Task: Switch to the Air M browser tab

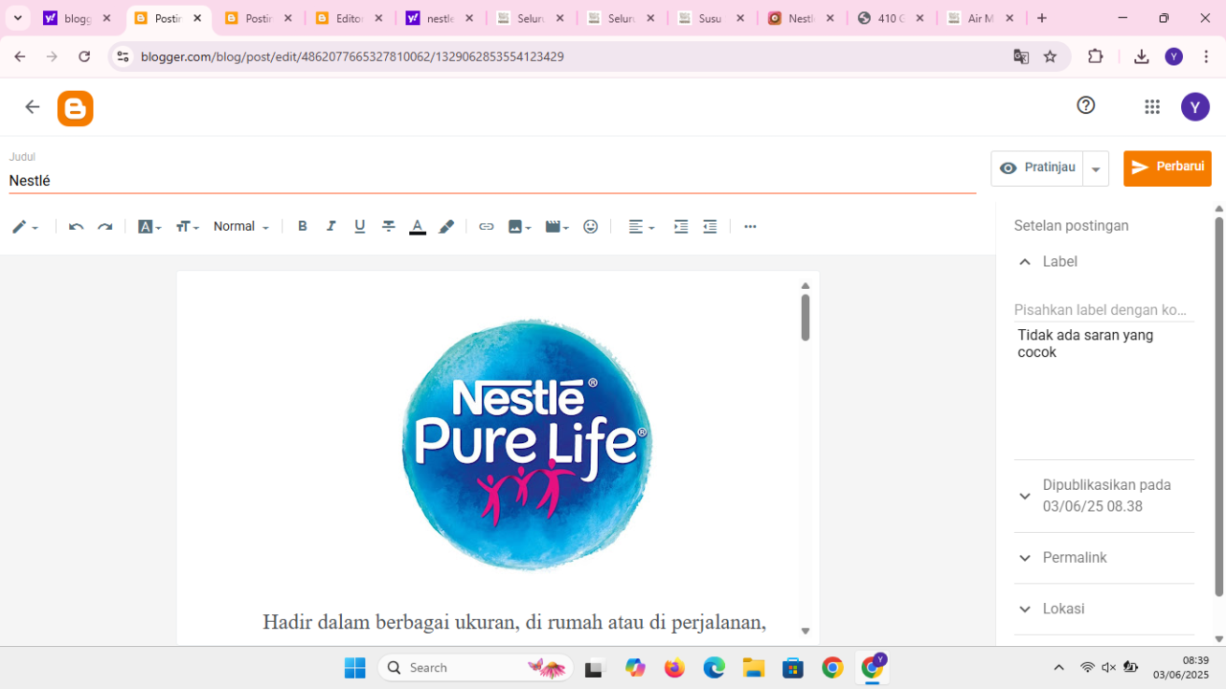Action: [982, 18]
